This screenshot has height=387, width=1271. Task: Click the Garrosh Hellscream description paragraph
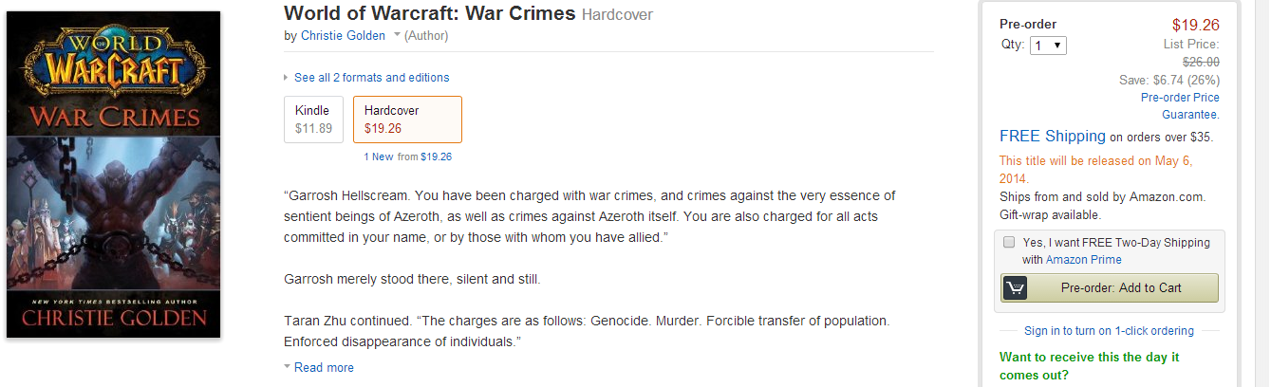[589, 215]
